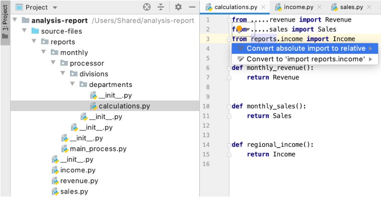This screenshot has height=197, width=381.
Task: Collapse the reports folder arrow
Action: 34,41
